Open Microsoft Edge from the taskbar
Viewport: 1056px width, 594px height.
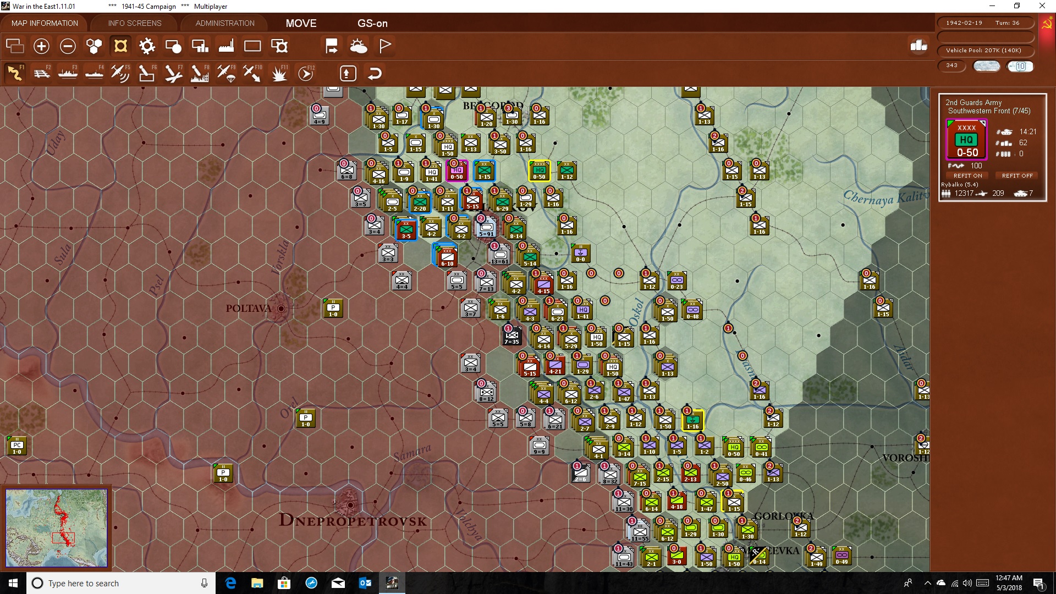click(x=231, y=583)
